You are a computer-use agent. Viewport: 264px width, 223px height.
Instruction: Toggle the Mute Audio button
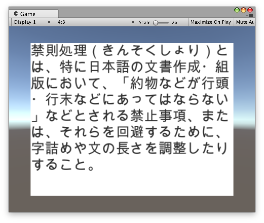pos(245,22)
